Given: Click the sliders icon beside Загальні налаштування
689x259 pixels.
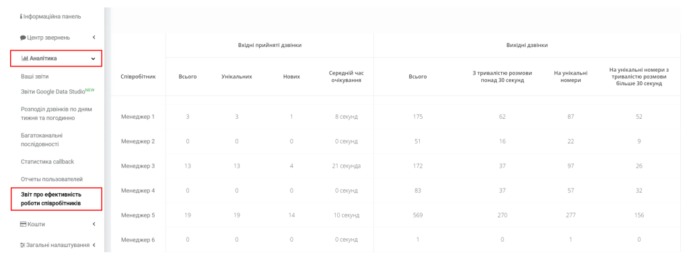Looking at the screenshot, I should (22, 246).
